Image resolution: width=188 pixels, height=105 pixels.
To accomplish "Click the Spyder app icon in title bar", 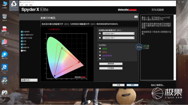I will [x=21, y=2].
